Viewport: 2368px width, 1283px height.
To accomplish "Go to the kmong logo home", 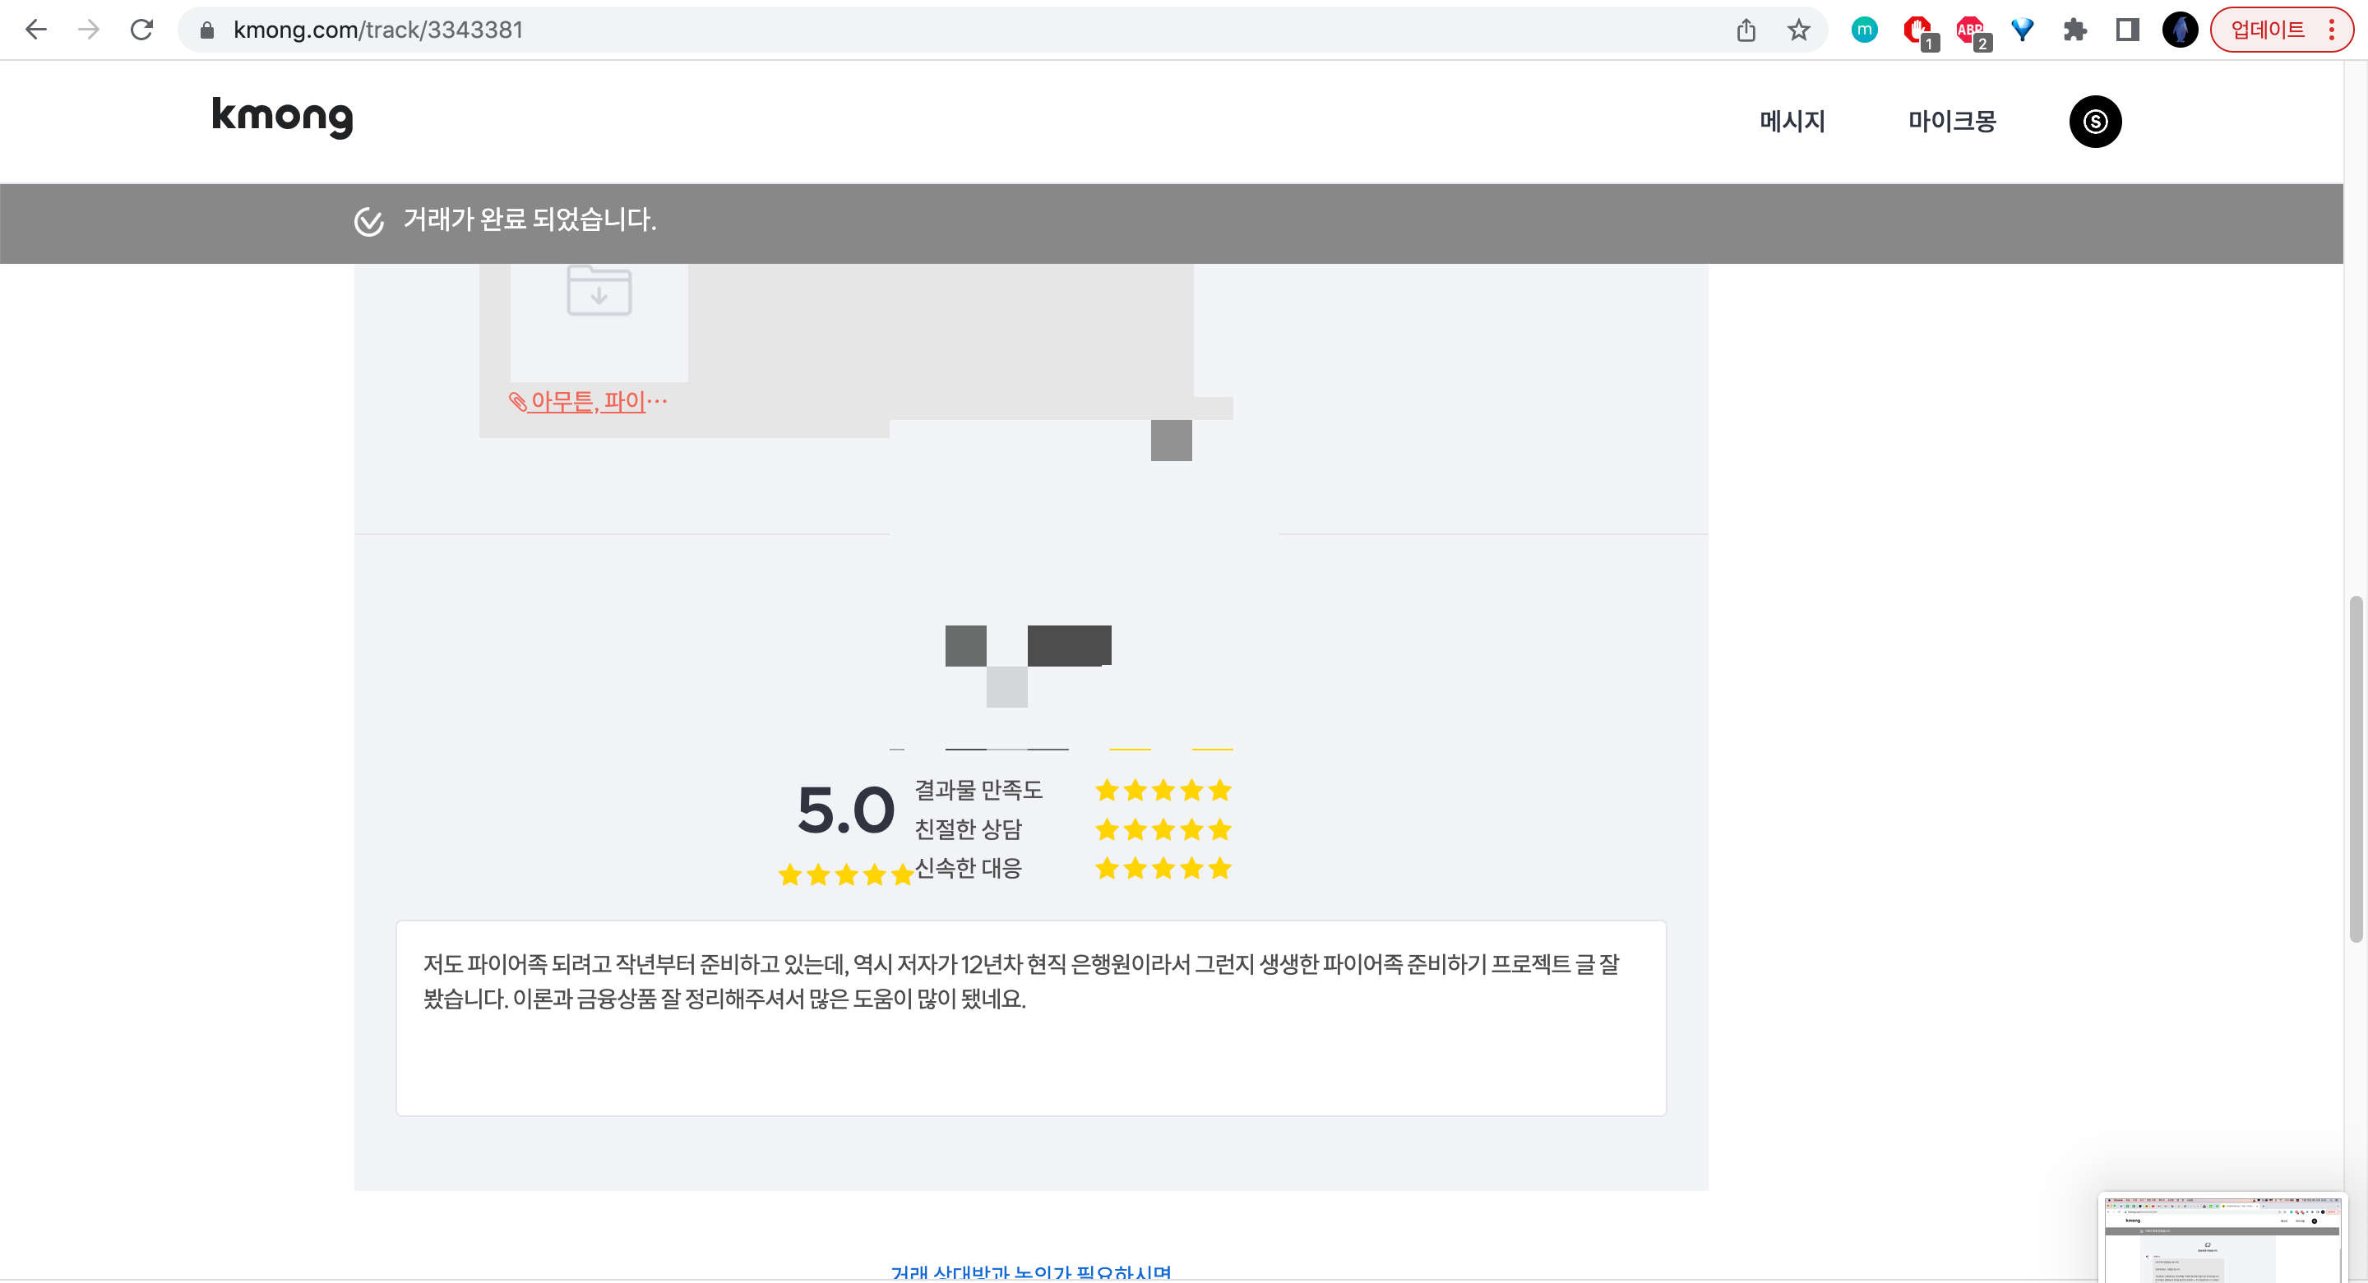I will coord(282,117).
